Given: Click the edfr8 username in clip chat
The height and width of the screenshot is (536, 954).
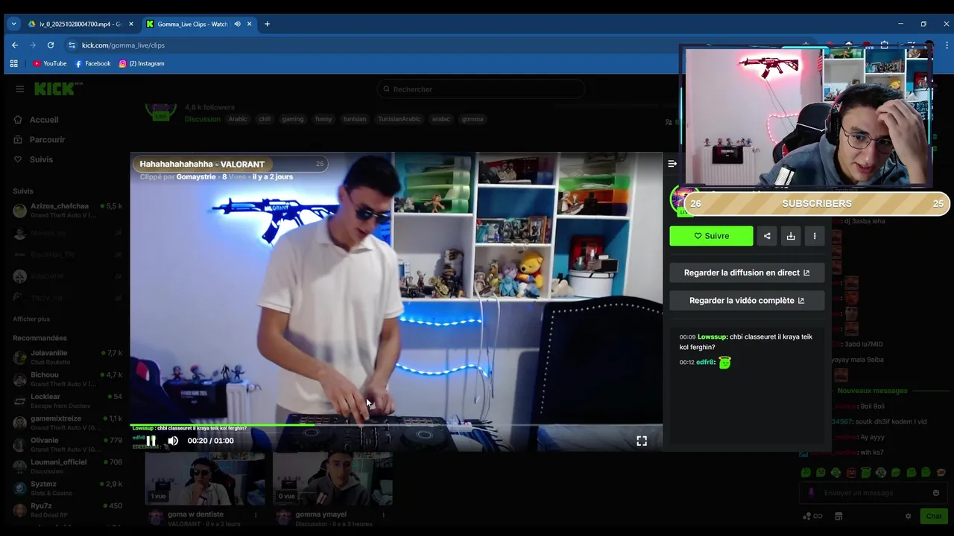Looking at the screenshot, I should (705, 363).
